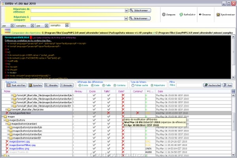
Task: Click the size value 46080
Action: tap(149, 152)
